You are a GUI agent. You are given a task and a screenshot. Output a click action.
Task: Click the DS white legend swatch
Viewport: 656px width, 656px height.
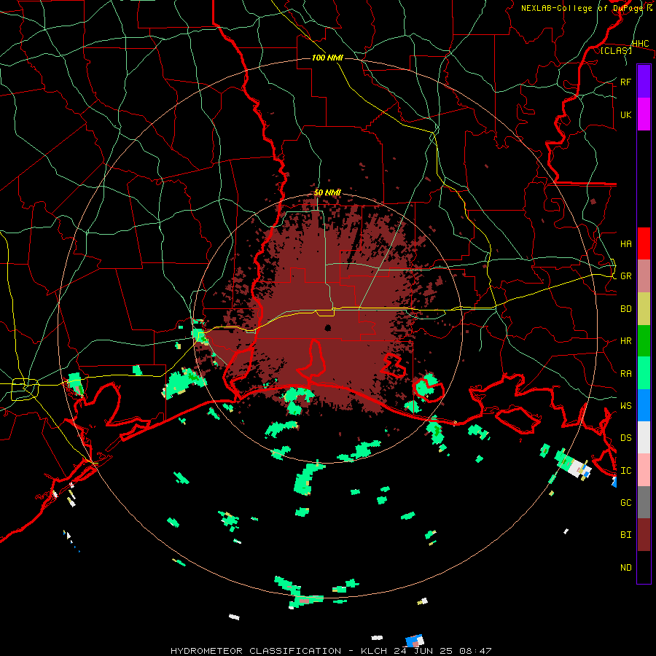coord(644,437)
